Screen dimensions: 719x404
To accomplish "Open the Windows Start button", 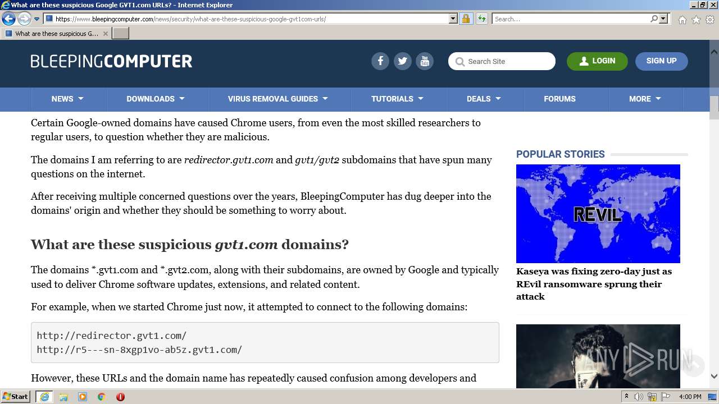I will [x=16, y=397].
